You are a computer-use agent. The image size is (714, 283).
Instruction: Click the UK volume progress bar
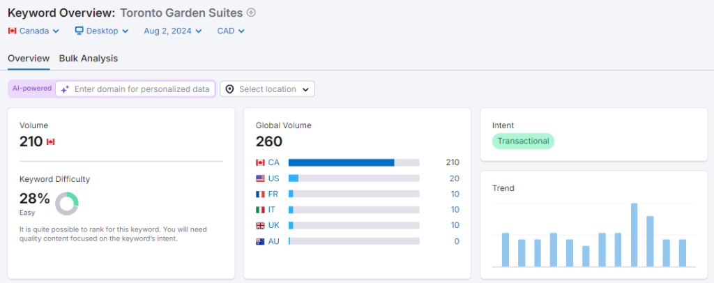[354, 225]
